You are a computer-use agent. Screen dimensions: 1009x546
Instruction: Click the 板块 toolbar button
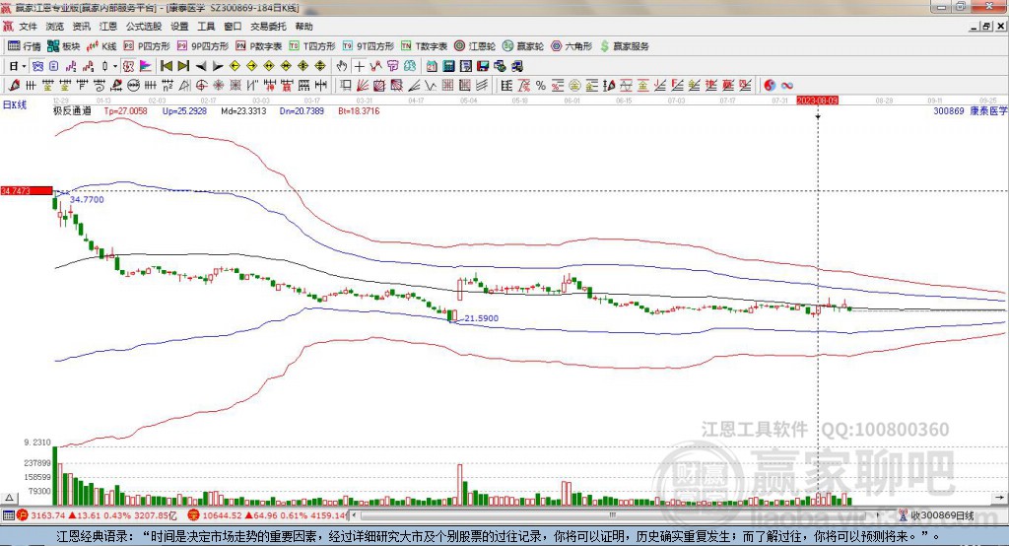63,46
